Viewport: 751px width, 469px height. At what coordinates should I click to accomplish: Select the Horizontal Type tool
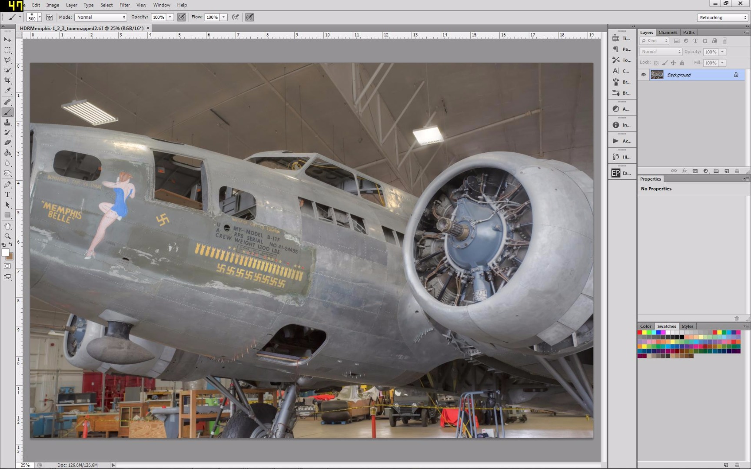click(7, 195)
